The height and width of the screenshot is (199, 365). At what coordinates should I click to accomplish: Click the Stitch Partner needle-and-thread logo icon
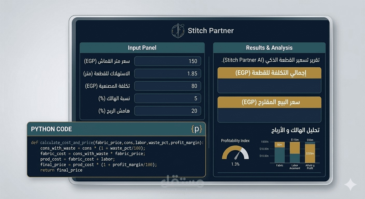[x=178, y=31]
